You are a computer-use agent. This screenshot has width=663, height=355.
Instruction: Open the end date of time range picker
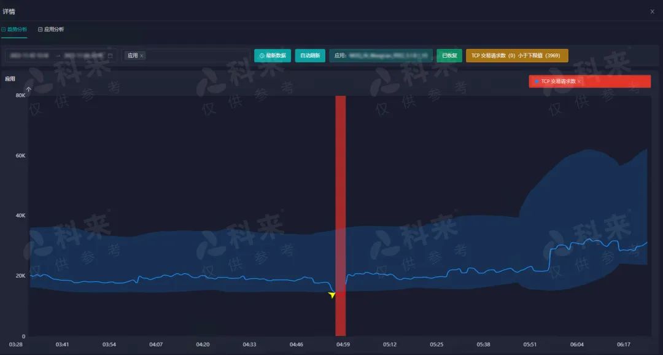83,56
